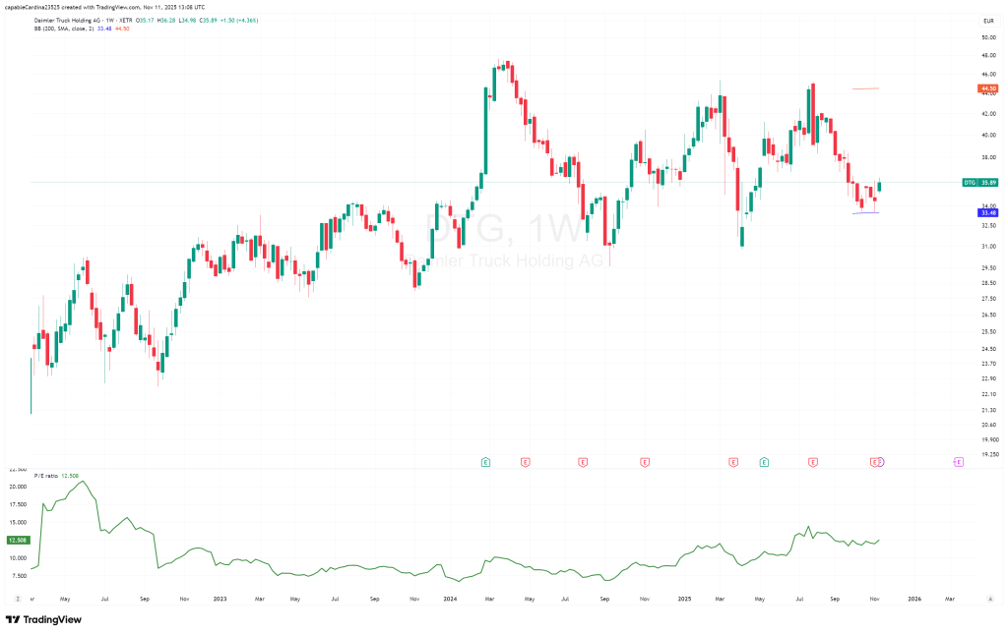Image resolution: width=1008 pixels, height=634 pixels.
Task: Select the P/E ratio indicator label
Action: (46, 475)
